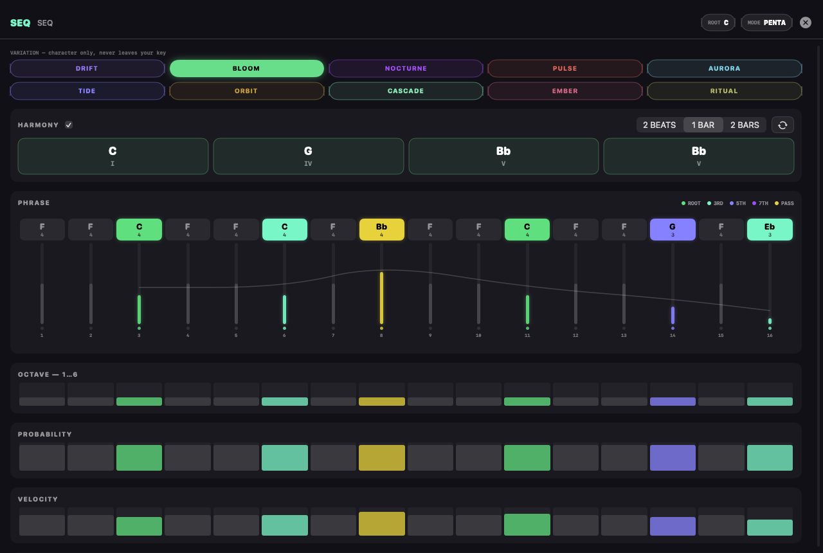Click the pitch slider for step 16
Screen dimensions: 823x553
[x=770, y=284]
